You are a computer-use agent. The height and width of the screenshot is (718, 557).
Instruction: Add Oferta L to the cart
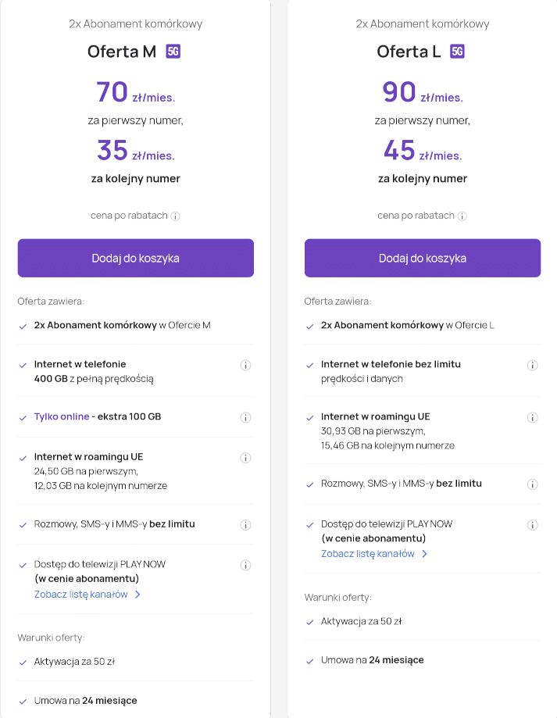coord(423,258)
